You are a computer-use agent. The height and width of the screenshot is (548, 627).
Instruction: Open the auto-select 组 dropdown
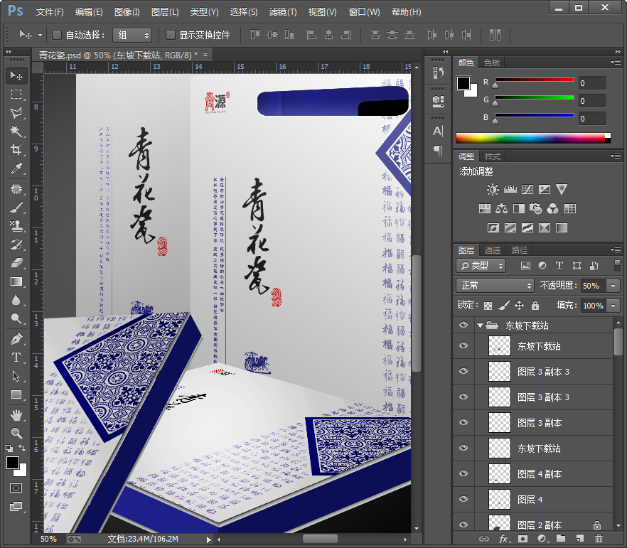[133, 35]
